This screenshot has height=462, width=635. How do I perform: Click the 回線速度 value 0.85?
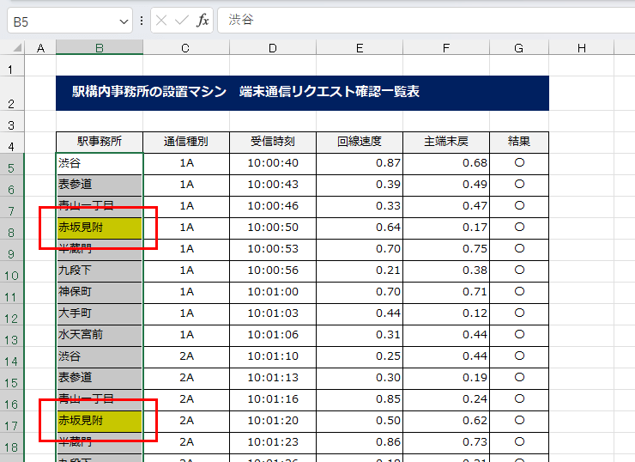(360, 399)
